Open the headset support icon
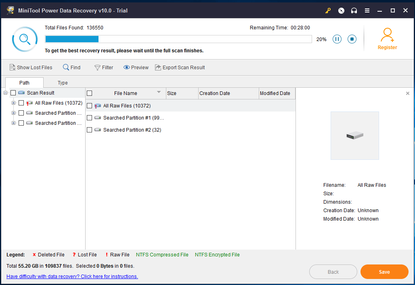The image size is (415, 285). point(354,10)
